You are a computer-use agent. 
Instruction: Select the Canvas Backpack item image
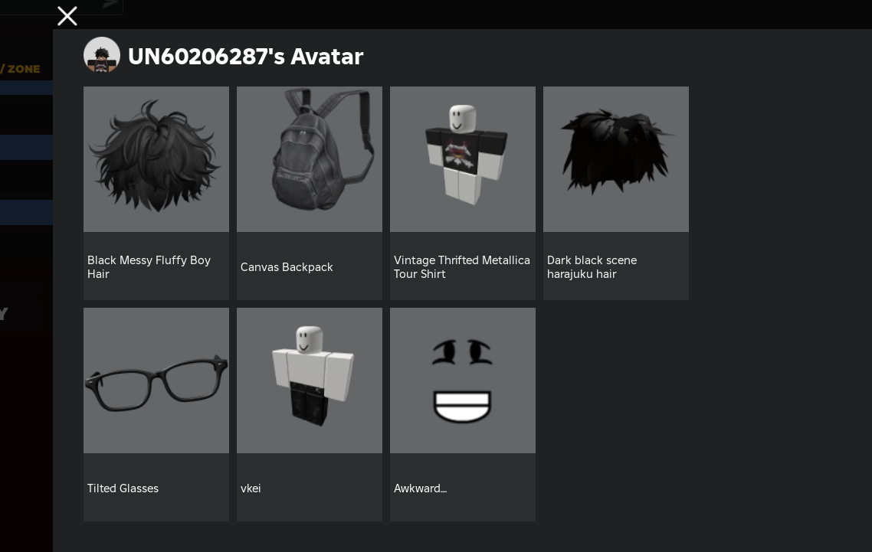310,159
